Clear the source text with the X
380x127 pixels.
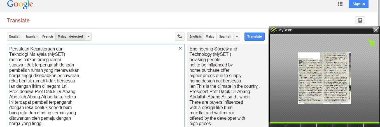(180, 48)
